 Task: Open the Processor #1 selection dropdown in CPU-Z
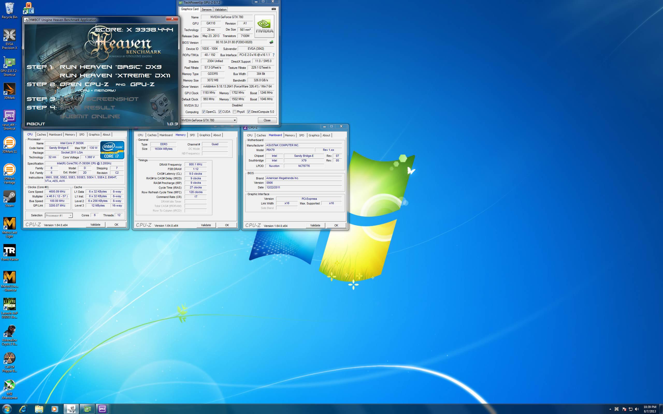pos(59,216)
